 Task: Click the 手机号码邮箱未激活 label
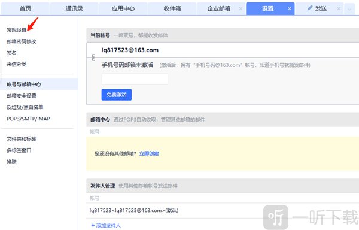click(127, 65)
